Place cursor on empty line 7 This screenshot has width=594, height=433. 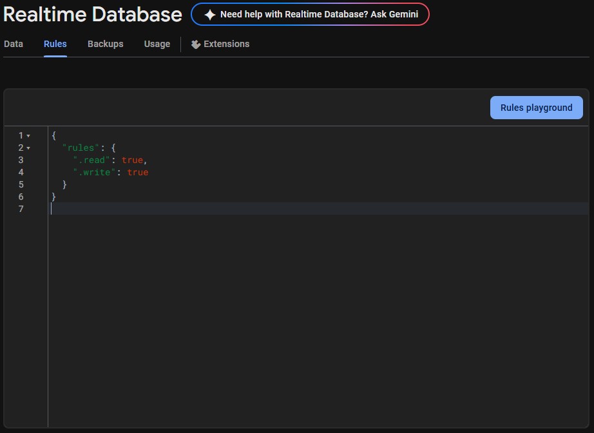[320, 209]
